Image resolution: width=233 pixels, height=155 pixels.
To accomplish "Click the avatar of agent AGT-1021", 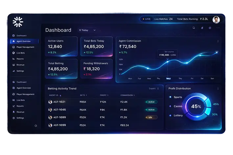I will 50,102.
